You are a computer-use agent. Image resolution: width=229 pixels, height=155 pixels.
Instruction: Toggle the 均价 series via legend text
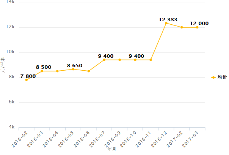(222, 77)
